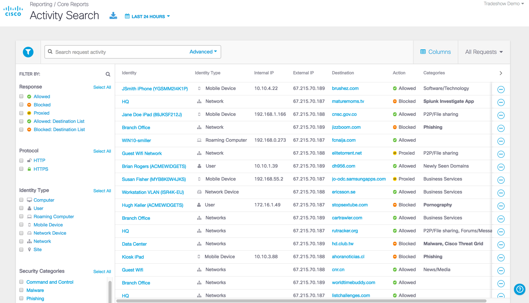
Task: Open the row actions menu for brushez.com
Action: coord(501,89)
